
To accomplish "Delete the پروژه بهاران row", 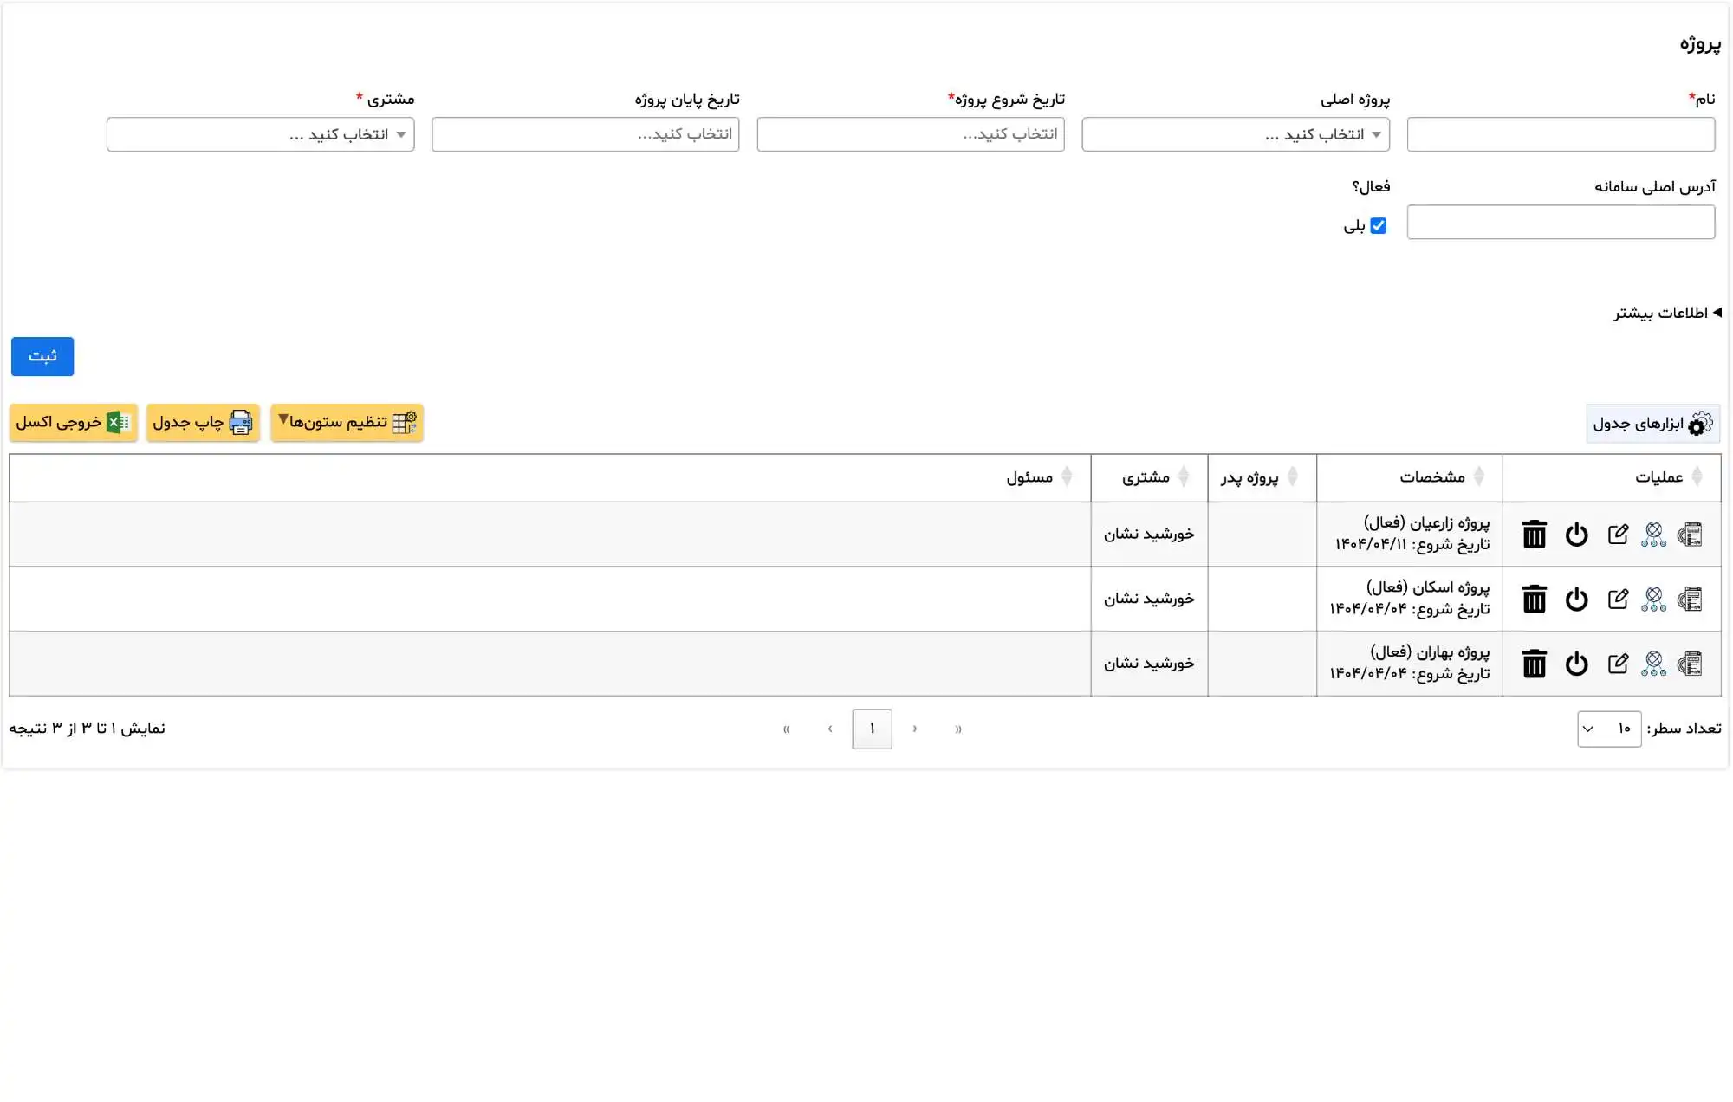I will coord(1534,664).
